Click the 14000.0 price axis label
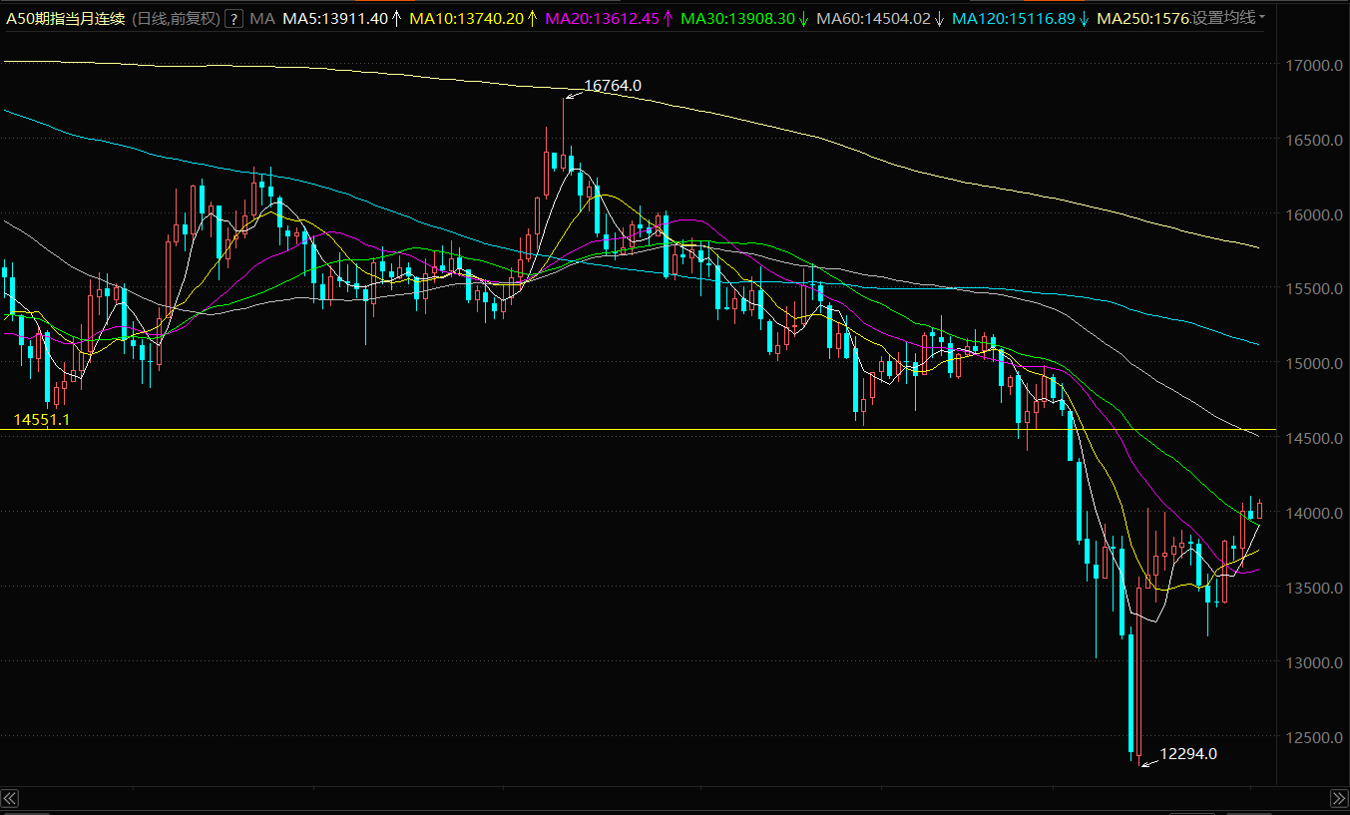1350x815 pixels. click(x=1312, y=513)
